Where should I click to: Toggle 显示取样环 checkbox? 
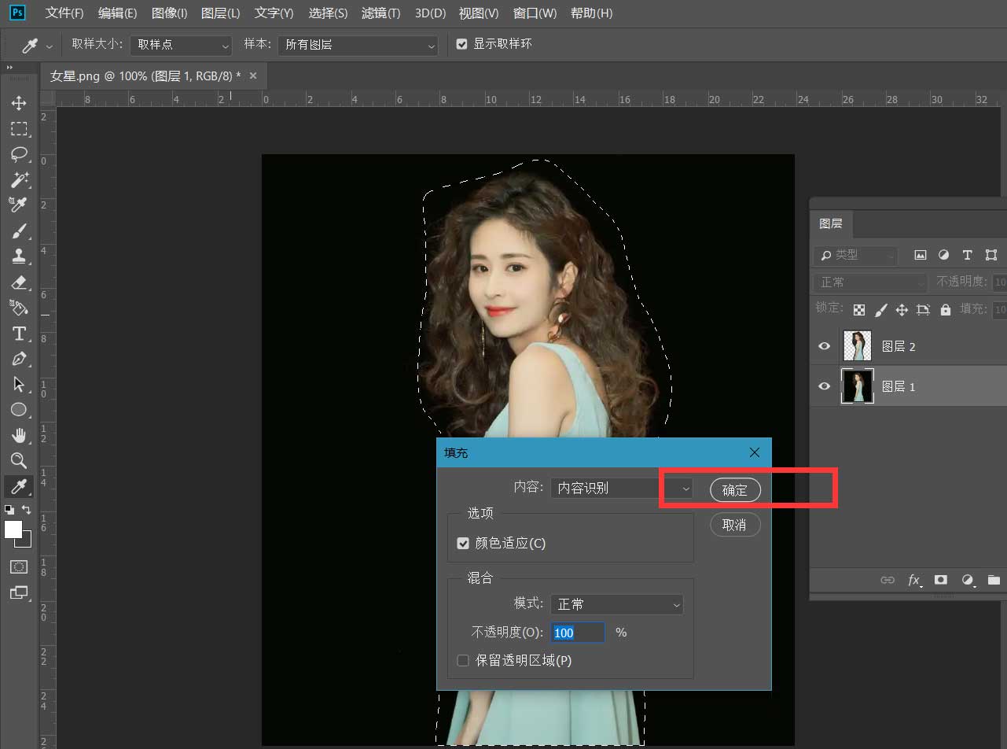pos(462,44)
